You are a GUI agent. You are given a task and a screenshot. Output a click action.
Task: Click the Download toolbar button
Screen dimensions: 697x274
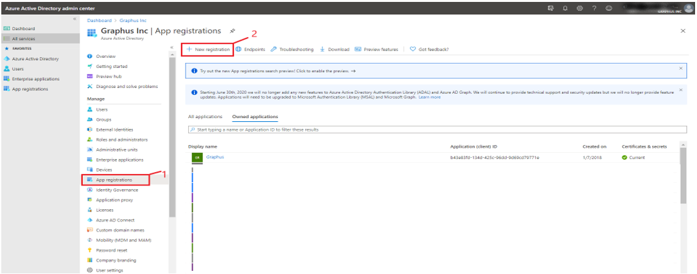[x=334, y=49]
